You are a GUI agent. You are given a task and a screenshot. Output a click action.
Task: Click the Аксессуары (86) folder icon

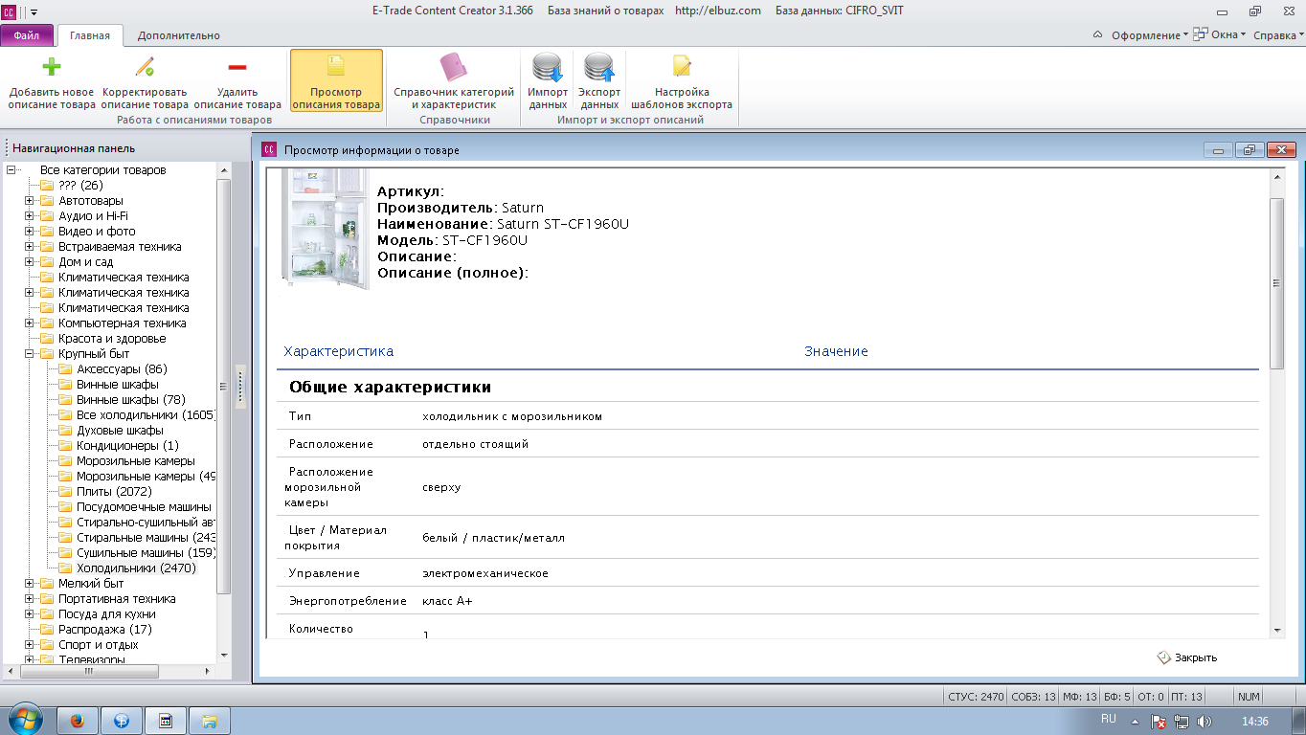point(65,369)
